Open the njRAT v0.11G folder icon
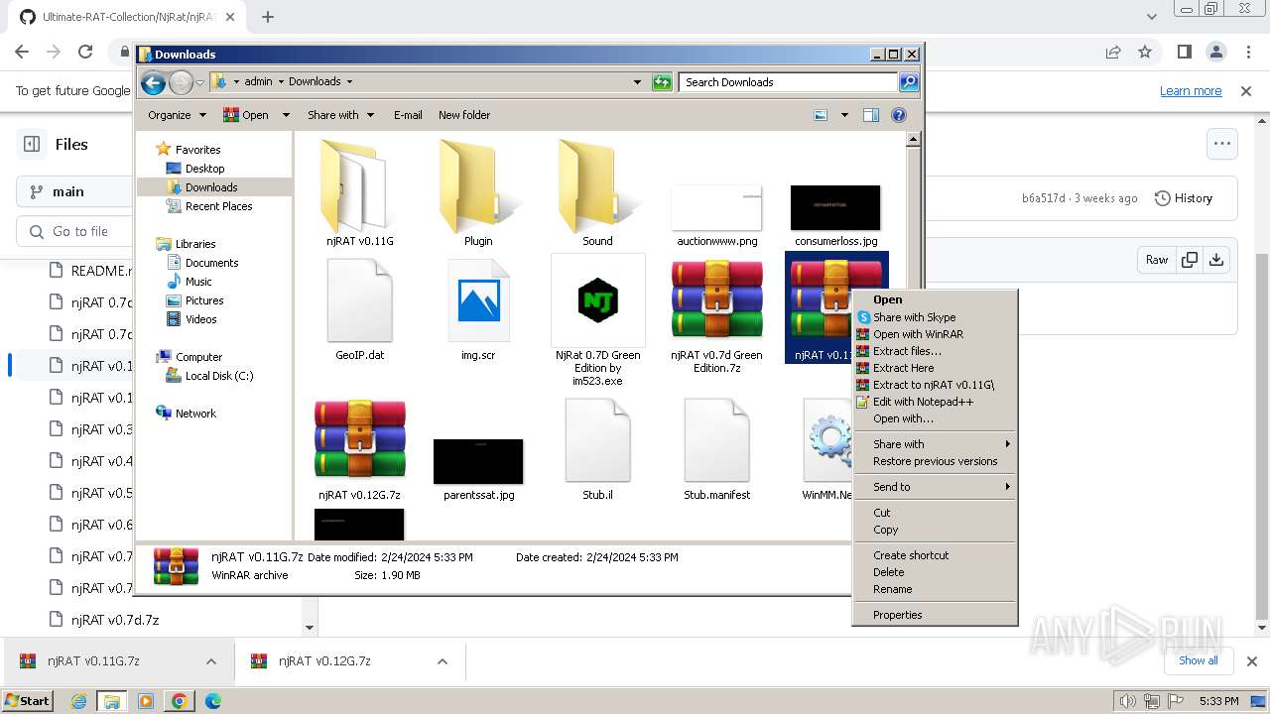Screen dimensions: 1270x714 pyautogui.click(x=358, y=186)
